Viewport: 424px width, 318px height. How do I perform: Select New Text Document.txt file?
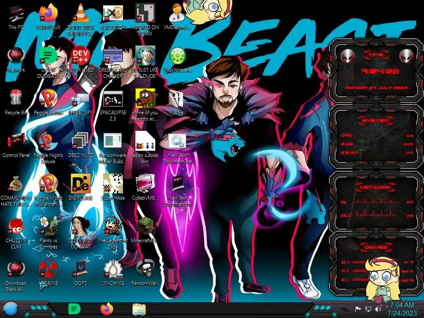(x=177, y=190)
